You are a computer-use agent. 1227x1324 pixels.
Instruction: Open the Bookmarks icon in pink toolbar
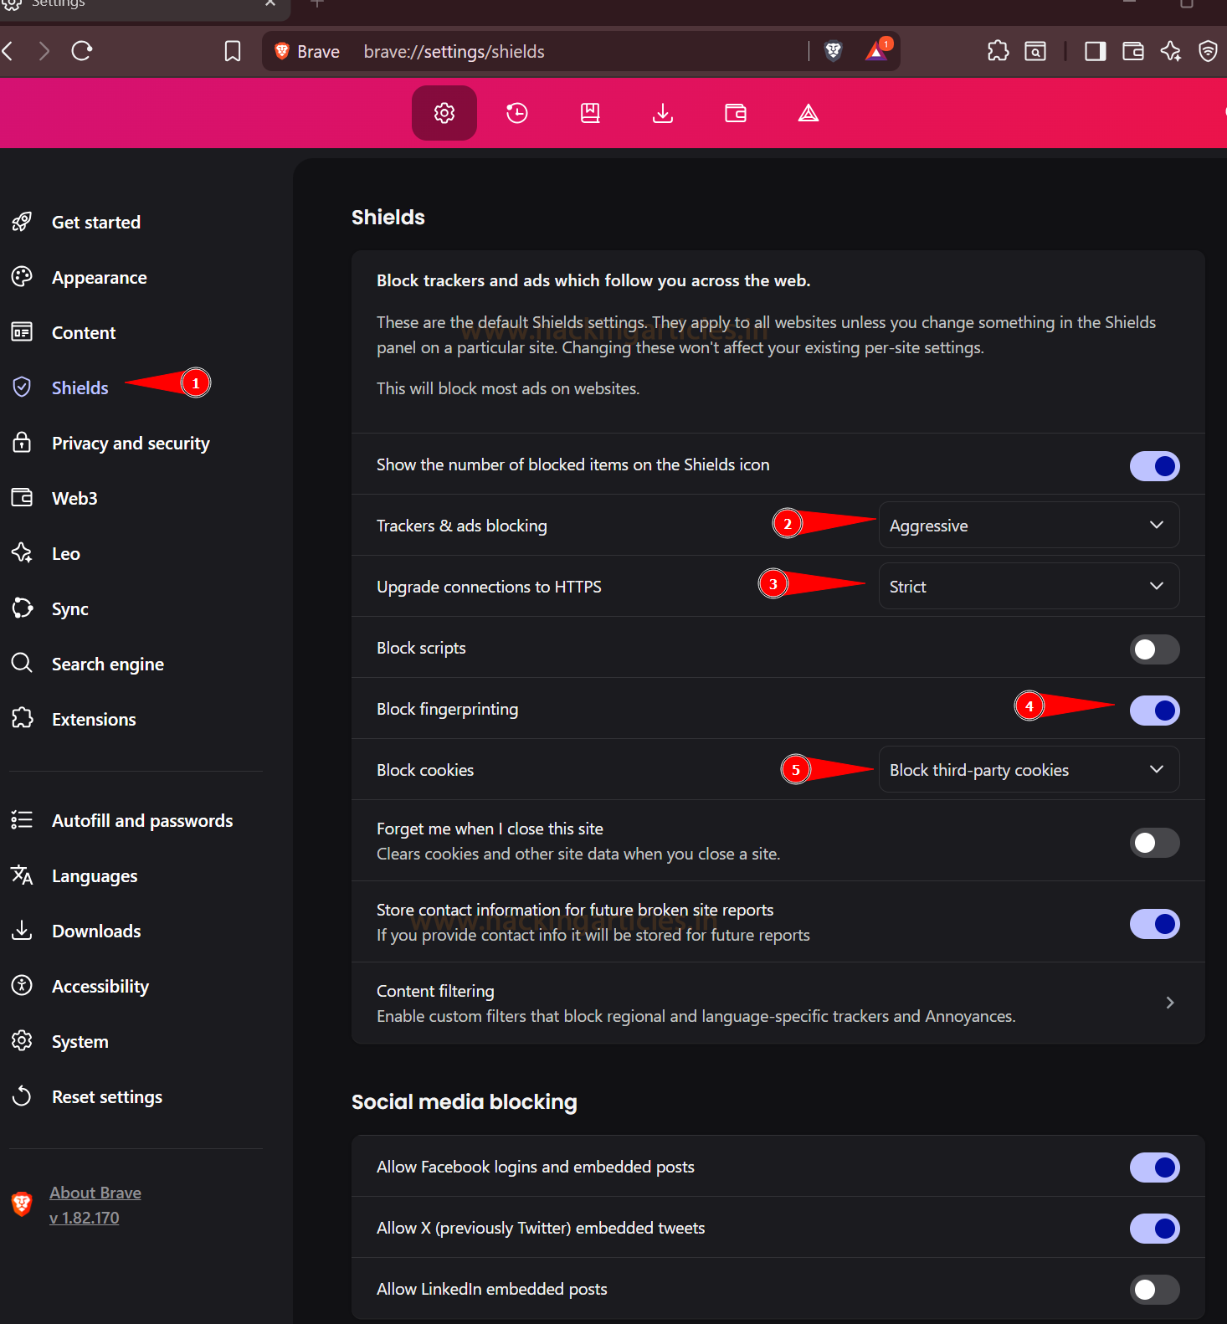point(590,113)
